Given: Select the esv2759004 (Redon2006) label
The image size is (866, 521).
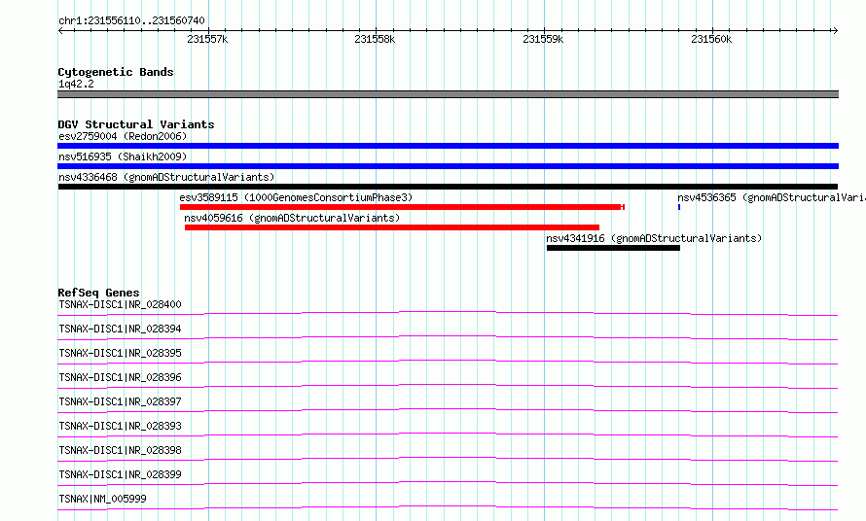Looking at the screenshot, I should [123, 136].
